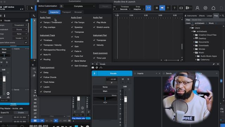The width and height of the screenshot is (225, 127).
Task: Toggle Retrospective Recording checkbox
Action: point(41,50)
